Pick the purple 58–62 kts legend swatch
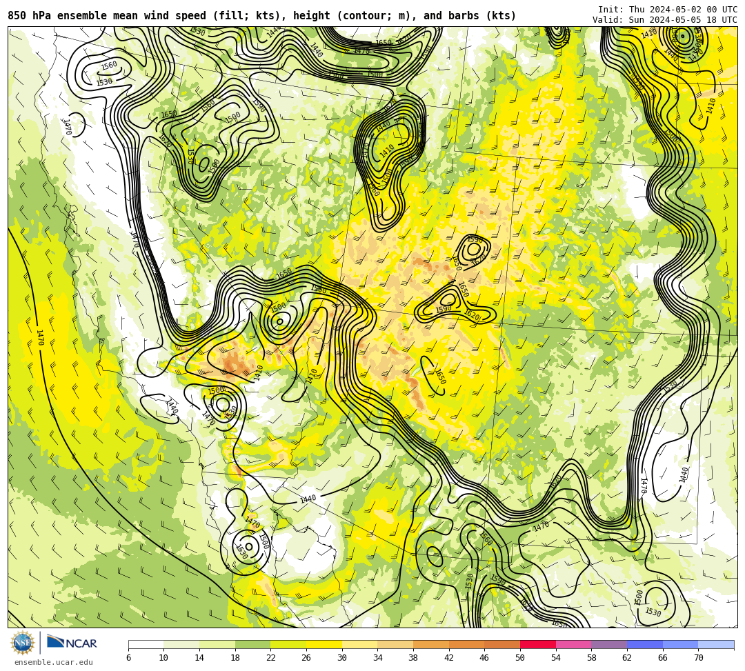This screenshot has height=671, width=745. [x=609, y=644]
